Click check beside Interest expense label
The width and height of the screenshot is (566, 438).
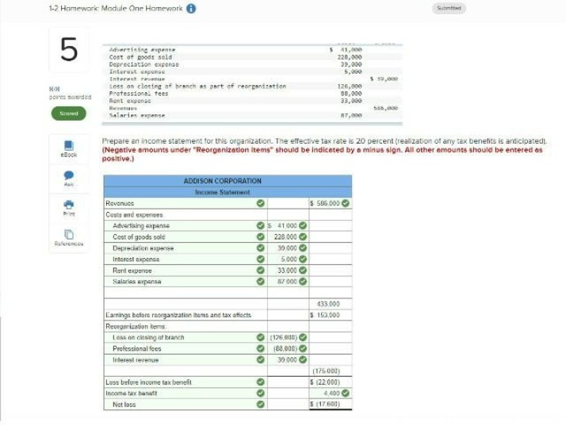260,259
